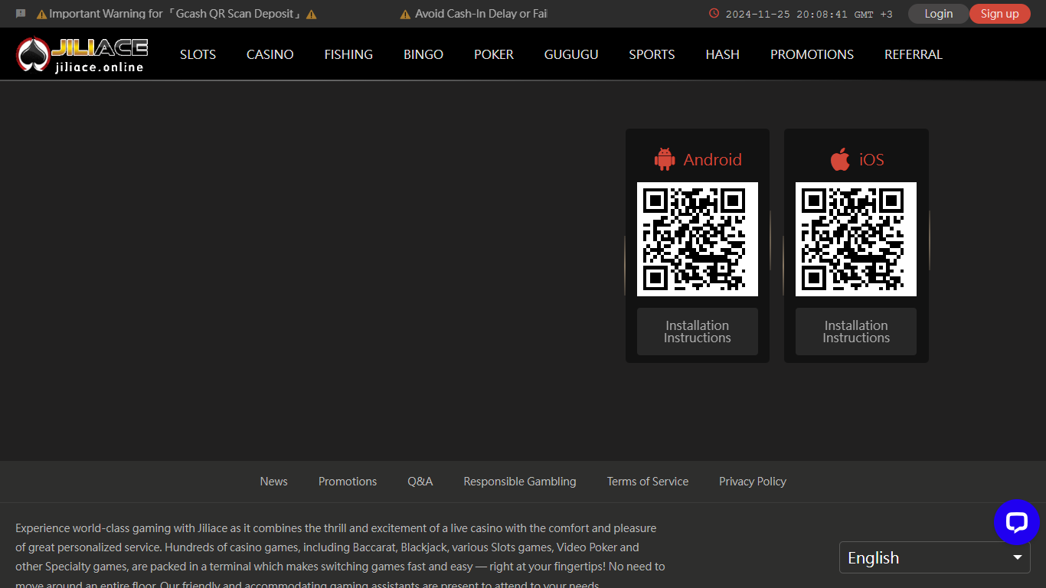Click the date and time display
The width and height of the screenshot is (1046, 588).
click(809, 14)
